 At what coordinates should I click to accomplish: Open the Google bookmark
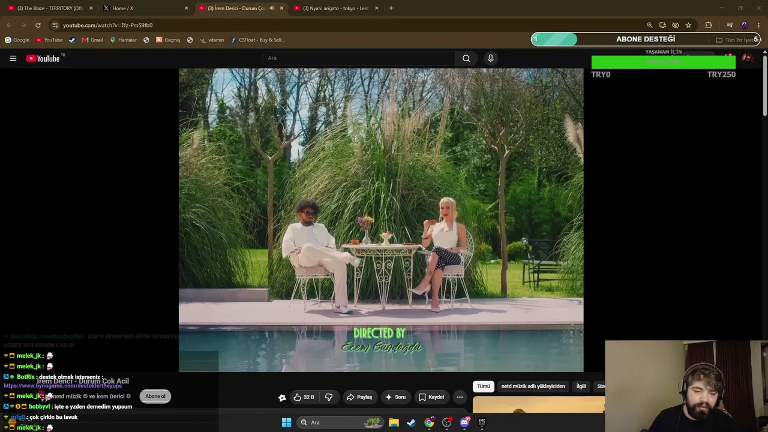click(17, 40)
